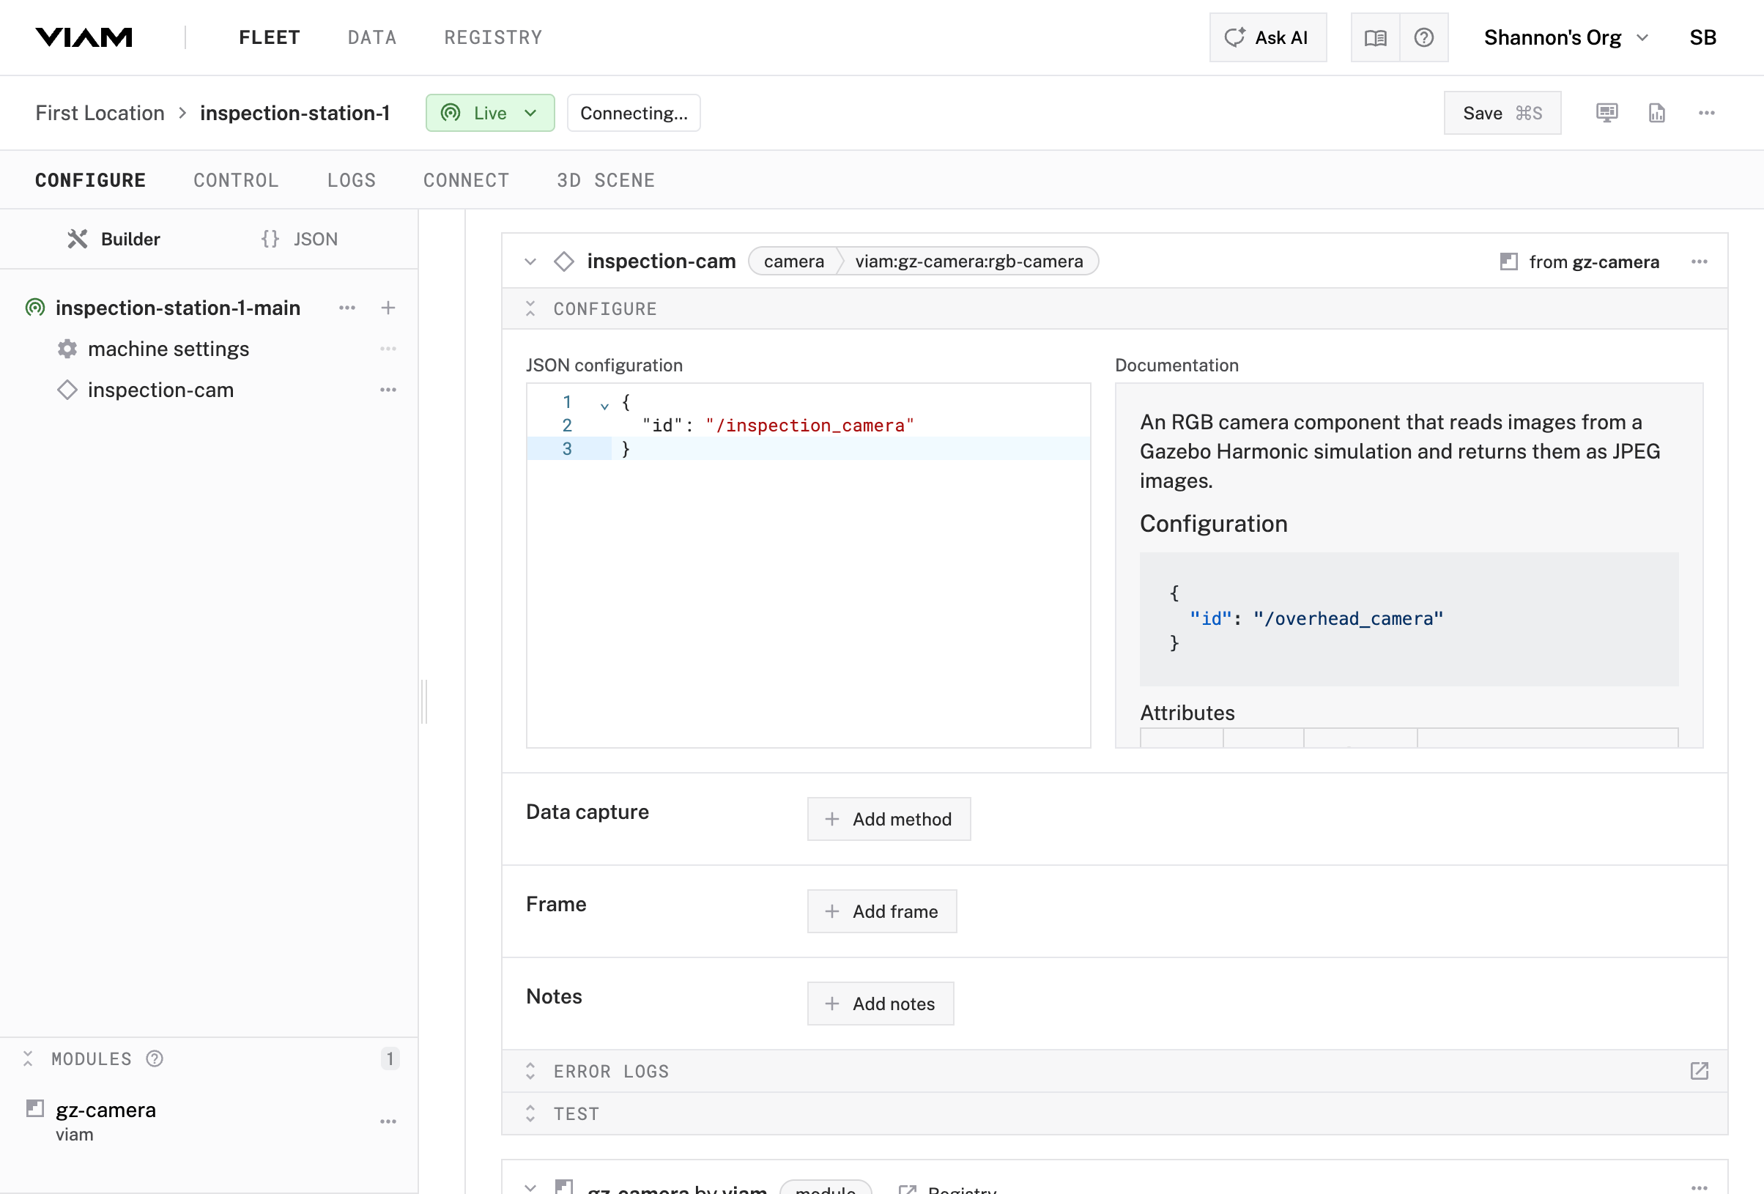
Task: Switch to the CONTROL tab
Action: 235,180
